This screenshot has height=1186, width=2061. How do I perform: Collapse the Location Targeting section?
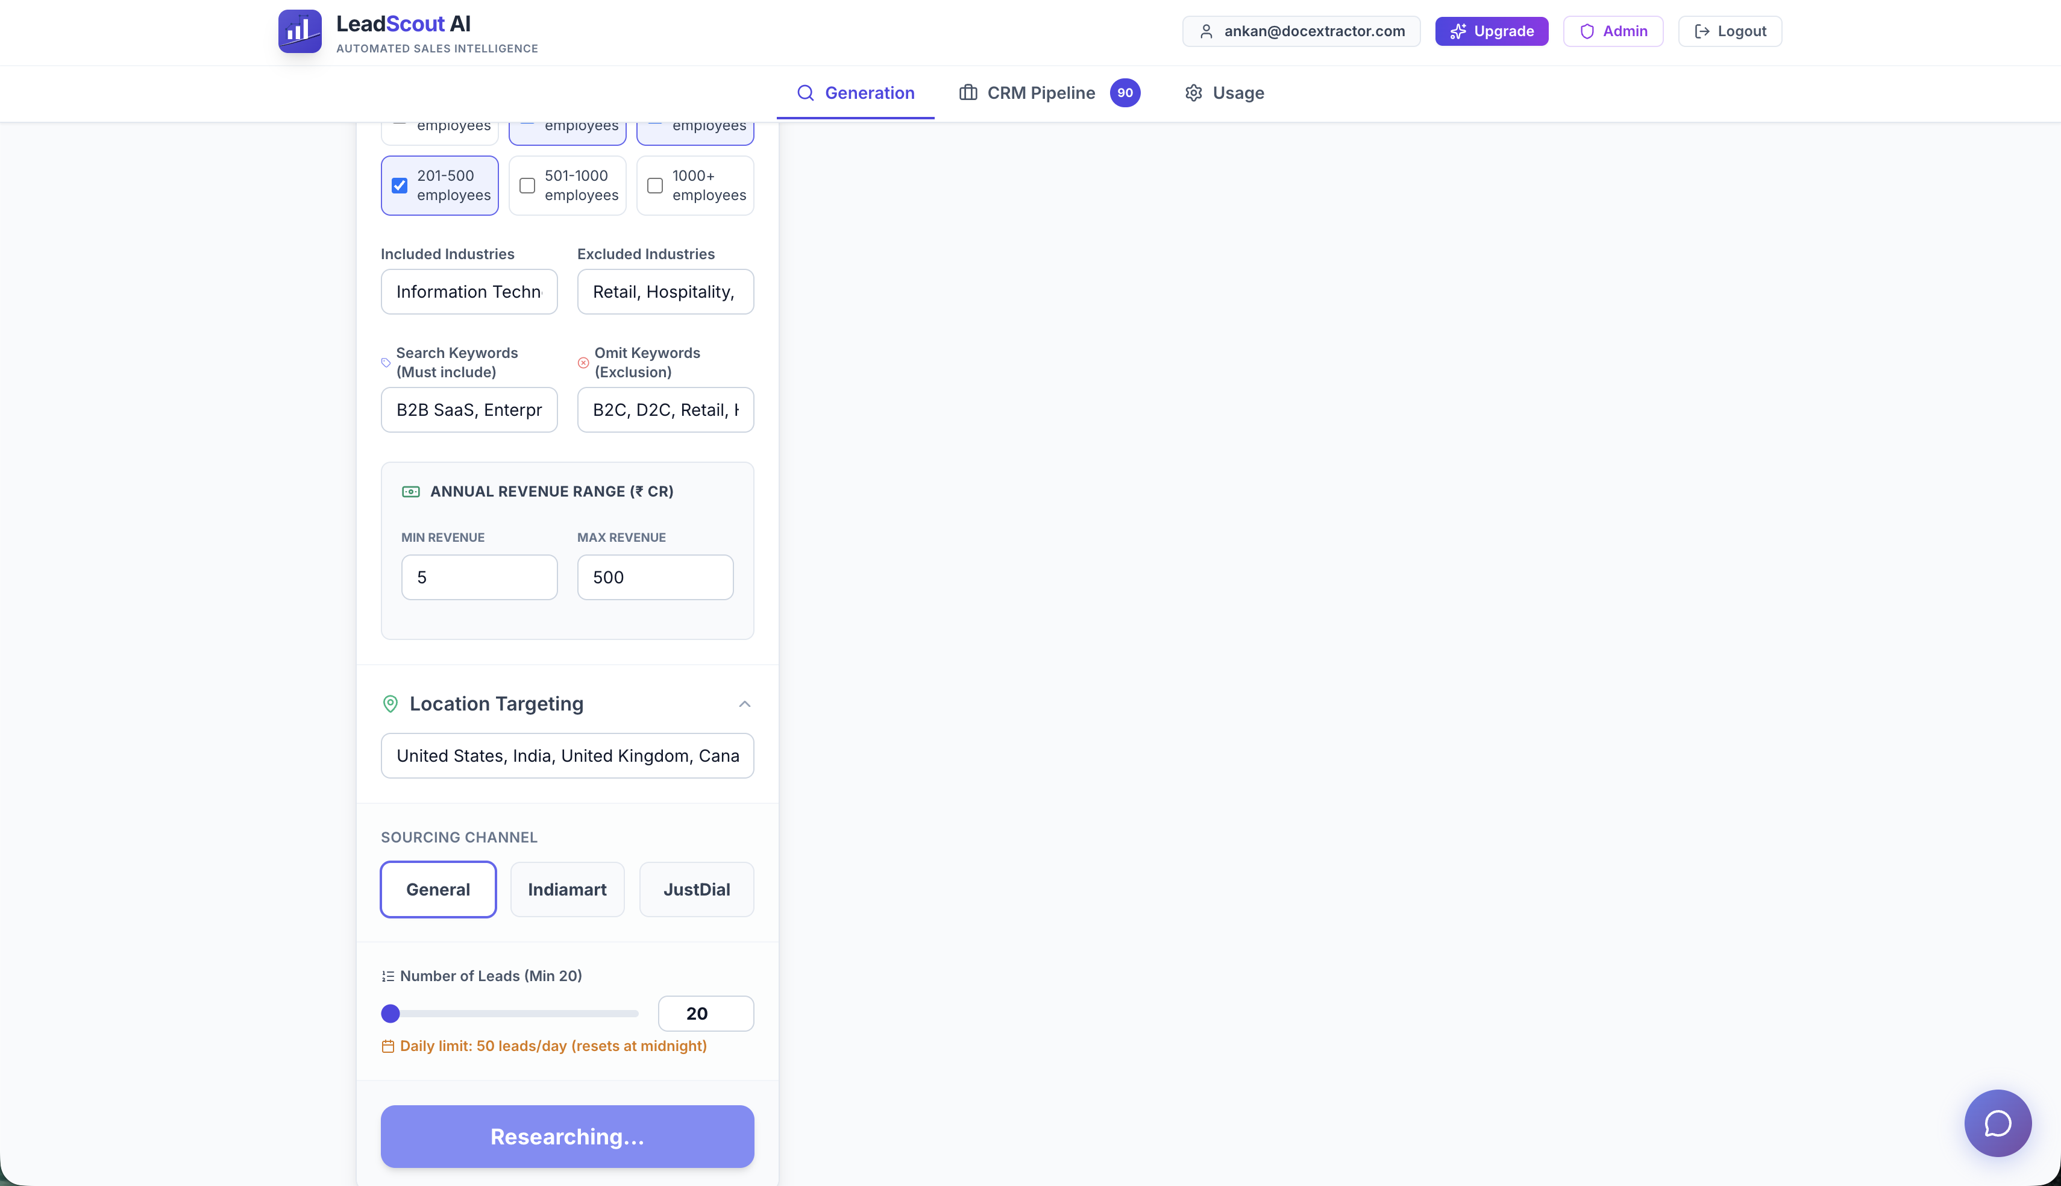[x=744, y=704]
